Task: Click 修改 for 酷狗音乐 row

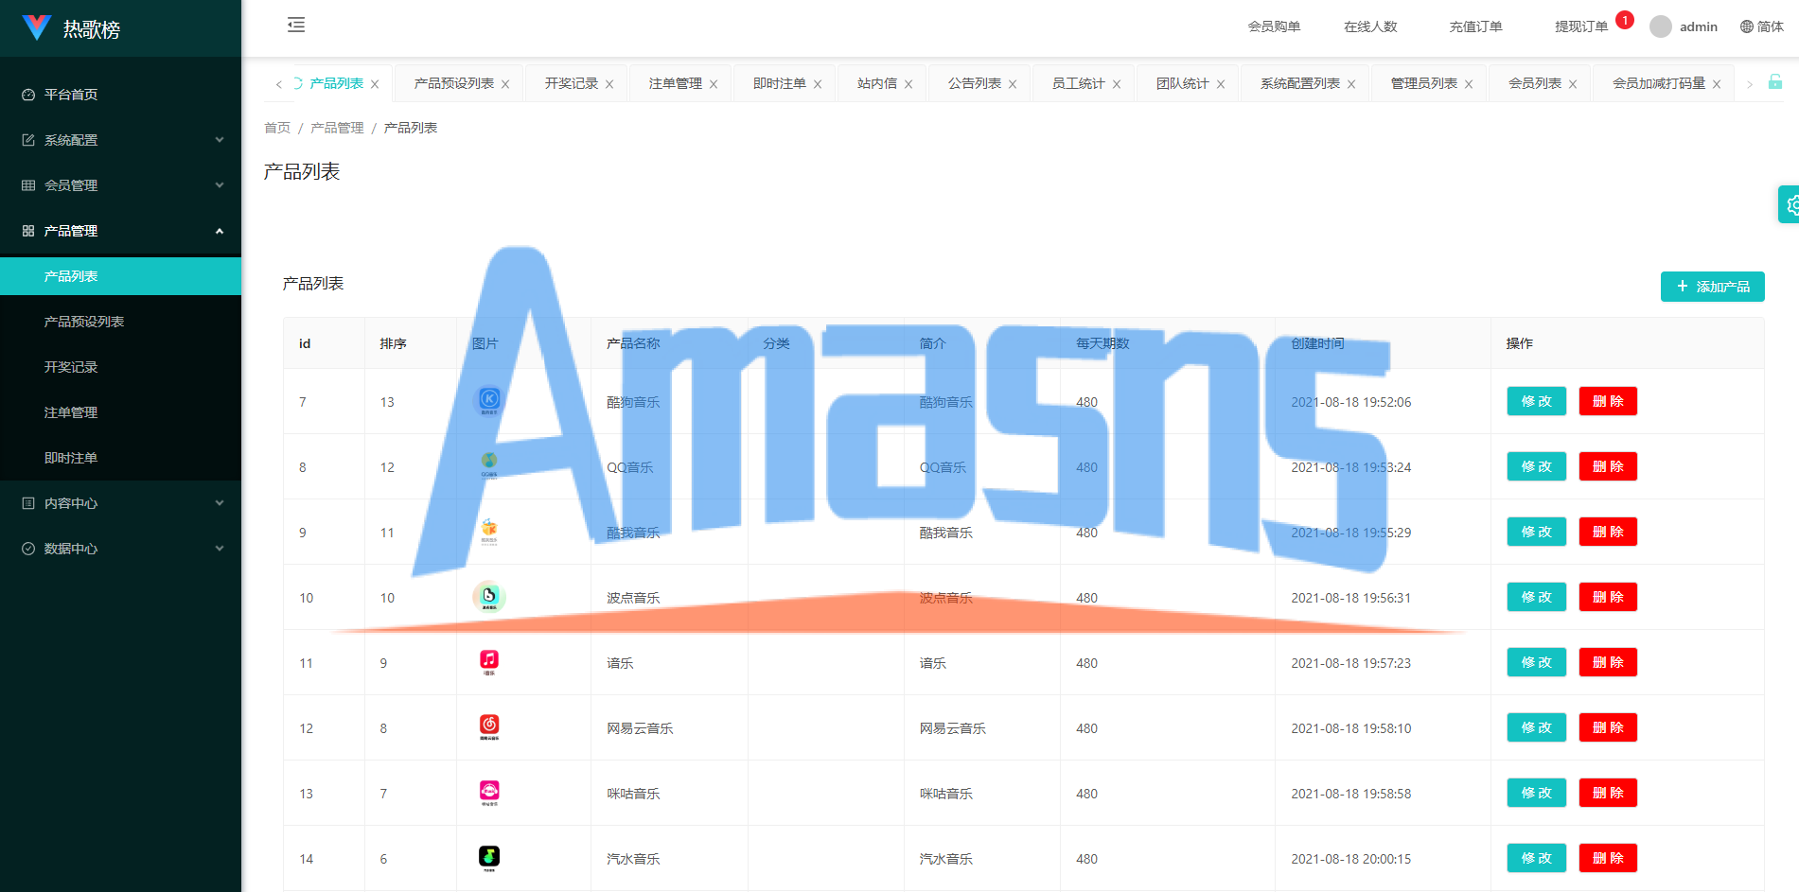Action: 1536,401
